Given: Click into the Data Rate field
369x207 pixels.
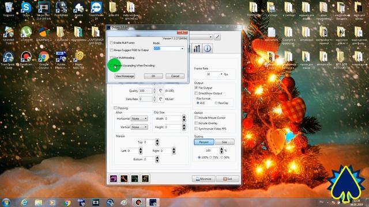Looking at the screenshot, I should pos(146,99).
